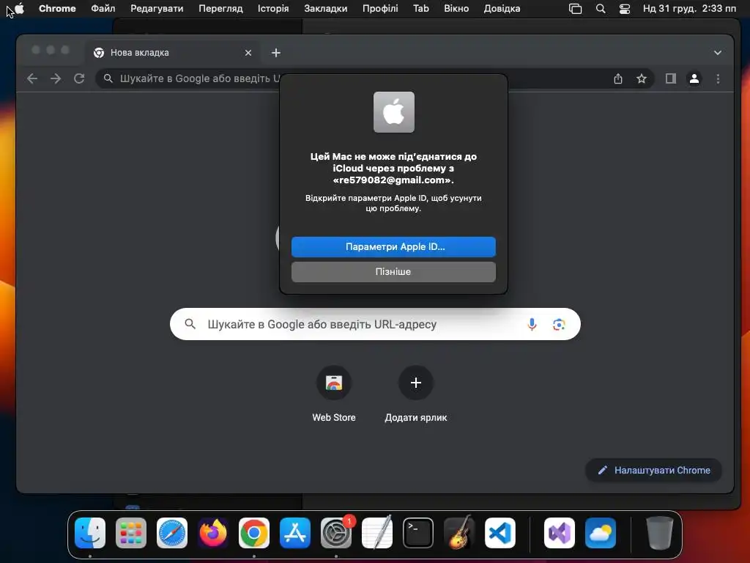Toggle the side panel

pyautogui.click(x=671, y=78)
